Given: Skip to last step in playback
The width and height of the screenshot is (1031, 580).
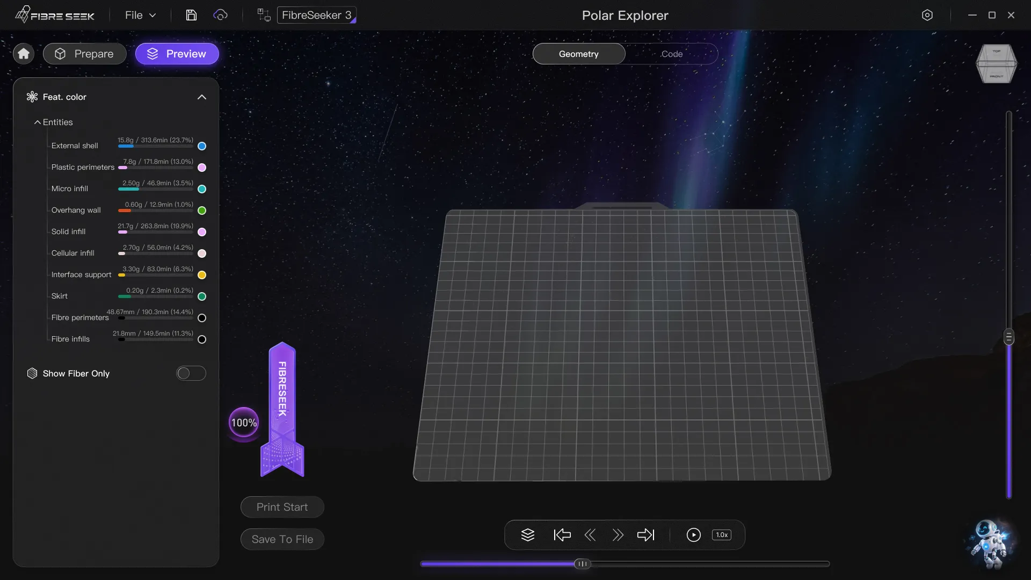Looking at the screenshot, I should [645, 535].
